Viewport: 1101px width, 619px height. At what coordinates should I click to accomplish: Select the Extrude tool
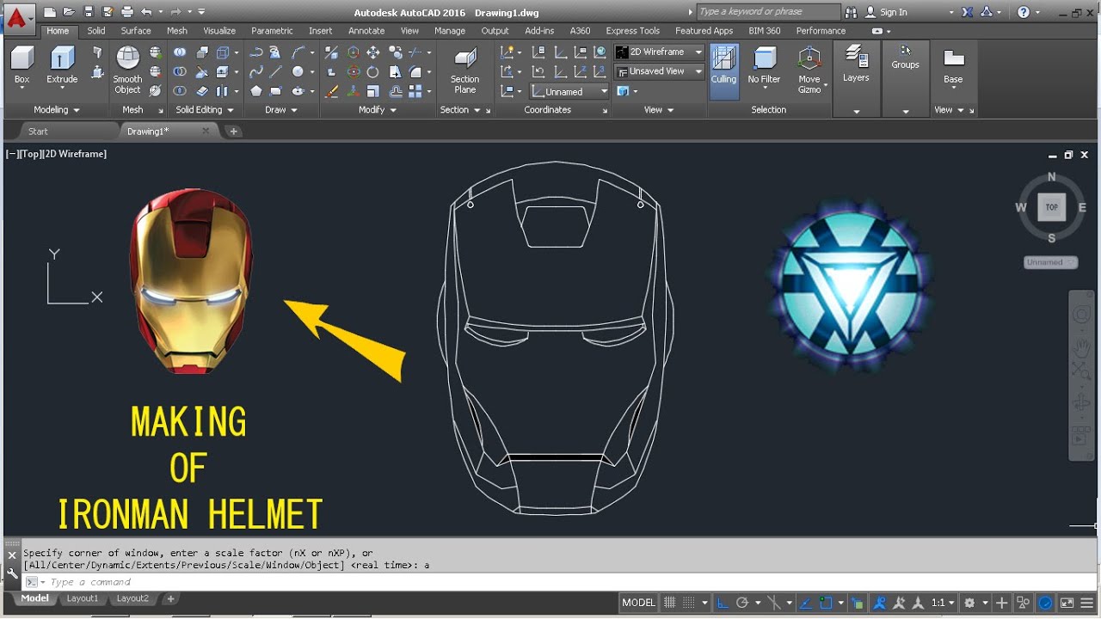[x=62, y=66]
